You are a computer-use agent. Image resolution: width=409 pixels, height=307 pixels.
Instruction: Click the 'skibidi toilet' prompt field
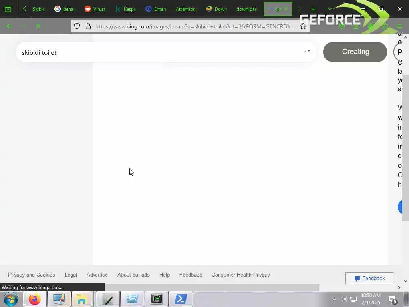point(166,52)
